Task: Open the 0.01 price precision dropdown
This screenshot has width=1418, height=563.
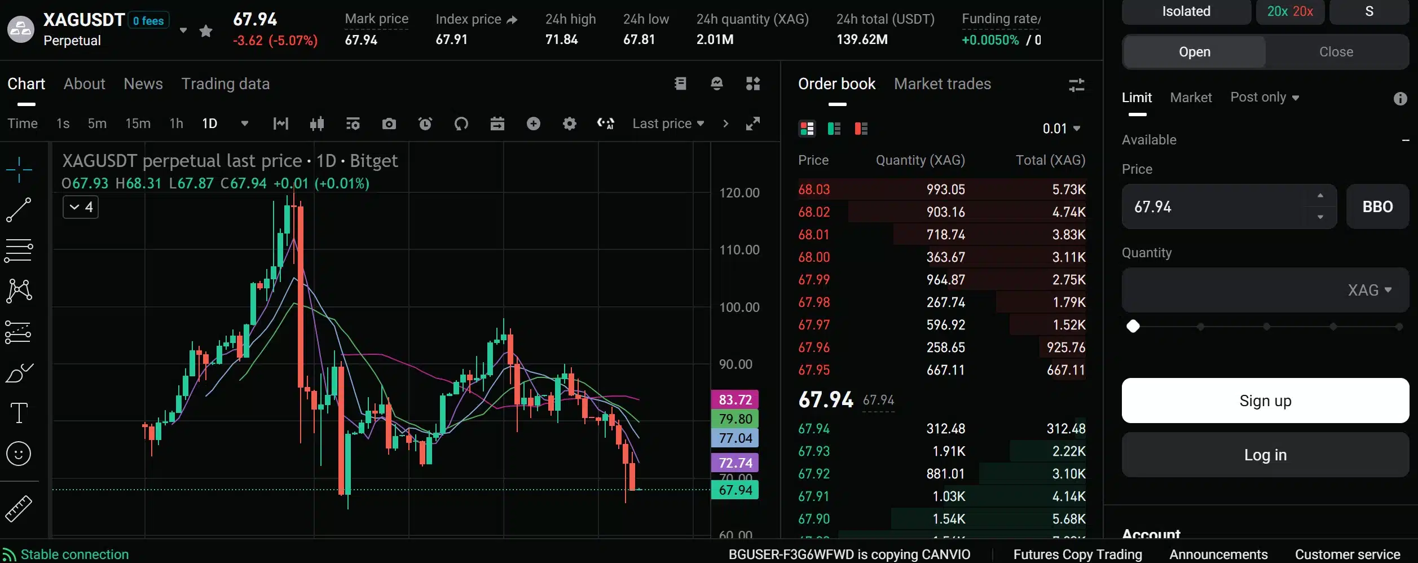Action: tap(1061, 129)
